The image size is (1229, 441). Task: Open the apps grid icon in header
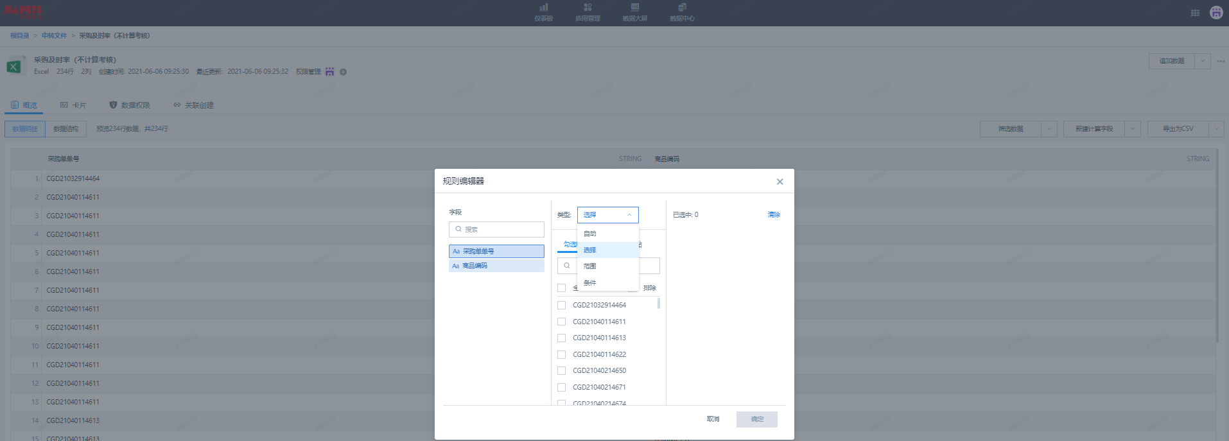pyautogui.click(x=1195, y=13)
